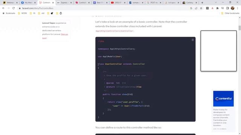Viewport: 241px width, 135px height.
Task: Reload the Laravel docs page
Action: click(x=14, y=8)
